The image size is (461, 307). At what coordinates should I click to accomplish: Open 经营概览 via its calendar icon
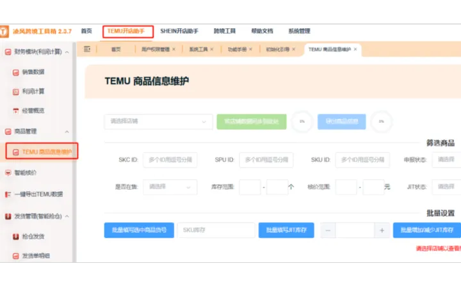(16, 111)
